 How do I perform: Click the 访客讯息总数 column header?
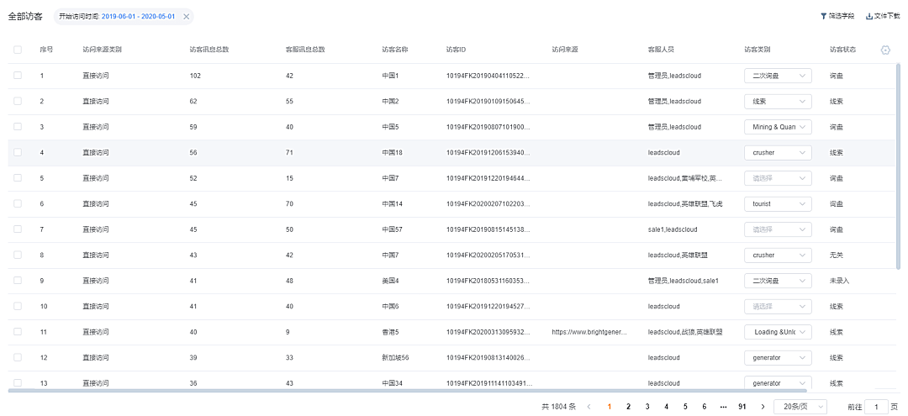(x=209, y=50)
